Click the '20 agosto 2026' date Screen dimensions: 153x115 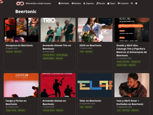12,48
